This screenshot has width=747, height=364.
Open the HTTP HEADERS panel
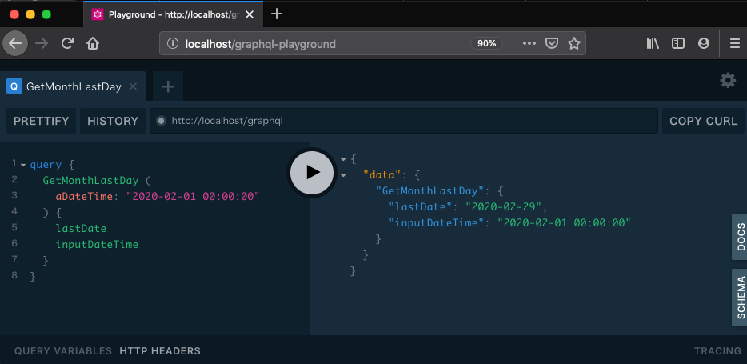[160, 350]
